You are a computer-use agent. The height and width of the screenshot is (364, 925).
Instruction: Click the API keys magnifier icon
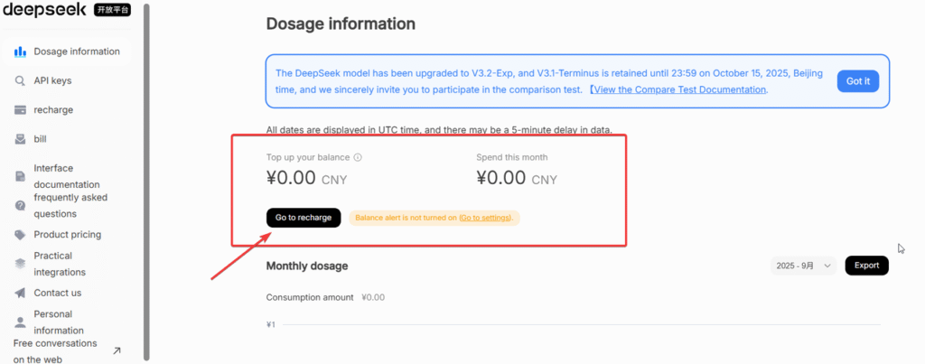tap(20, 80)
